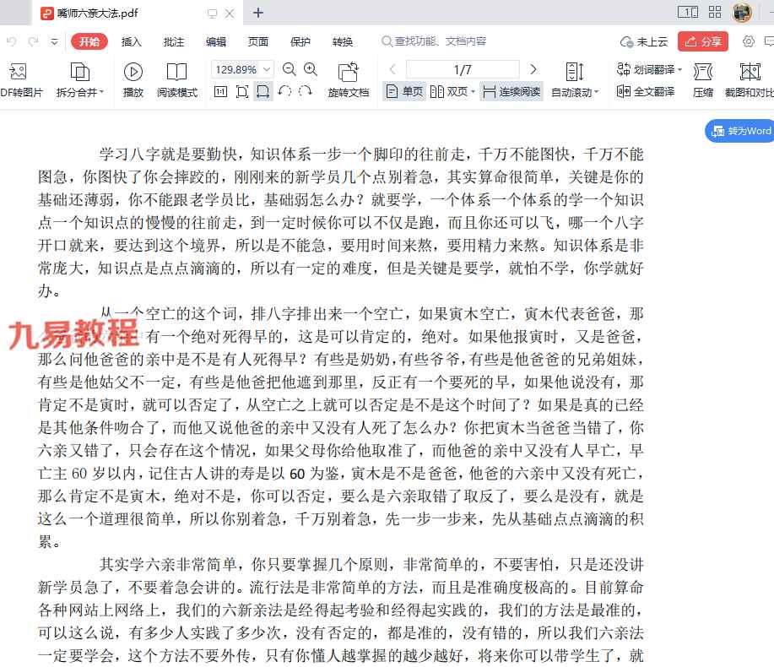Click Full Text Translate (全文翻译)
Viewport: 774px width, 667px height.
tap(646, 91)
